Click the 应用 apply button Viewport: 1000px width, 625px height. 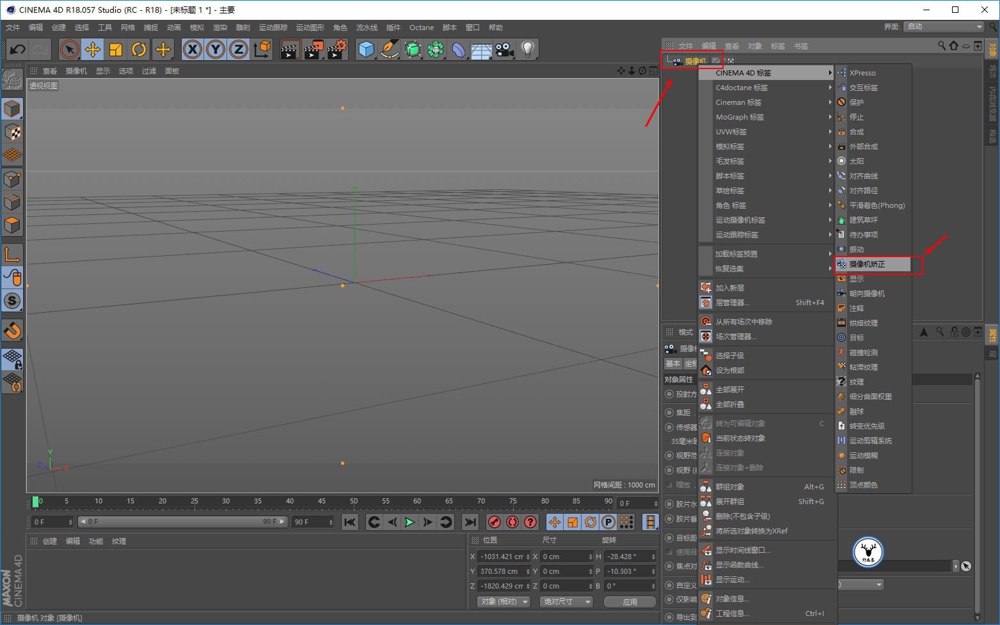[x=630, y=602]
